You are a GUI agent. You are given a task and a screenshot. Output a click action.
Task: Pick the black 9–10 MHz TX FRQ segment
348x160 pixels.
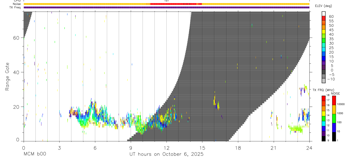(x=324, y=138)
